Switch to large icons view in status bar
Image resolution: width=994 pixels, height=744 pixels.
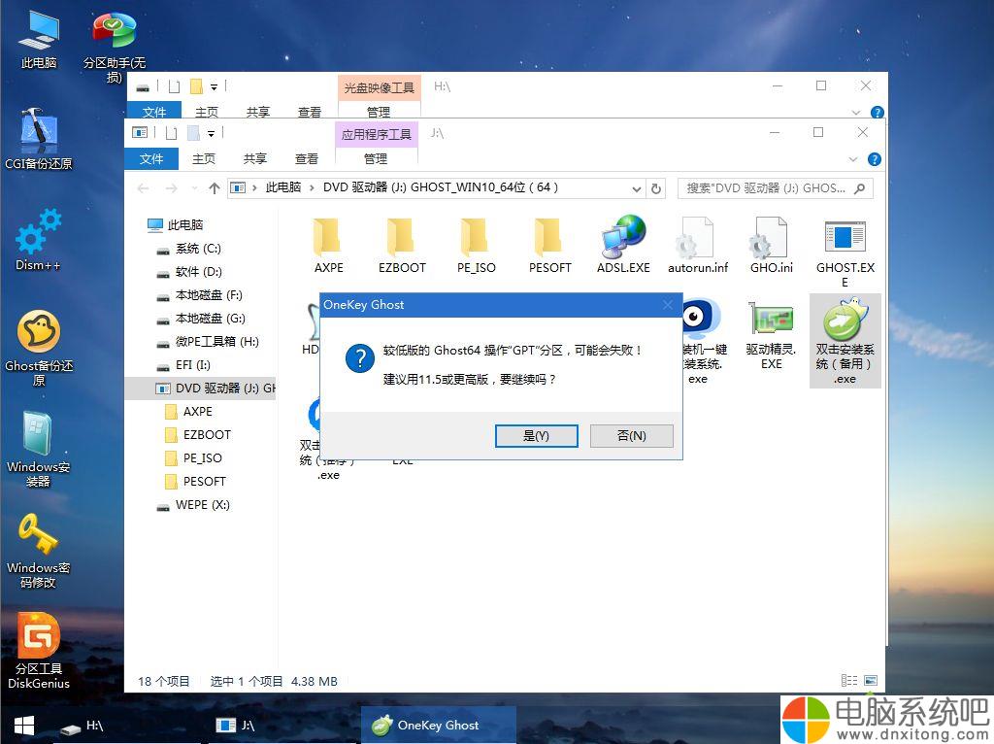coord(871,681)
